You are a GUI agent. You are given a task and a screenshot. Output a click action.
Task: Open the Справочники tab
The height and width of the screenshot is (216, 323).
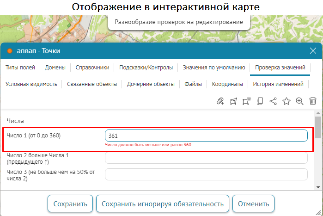92,68
